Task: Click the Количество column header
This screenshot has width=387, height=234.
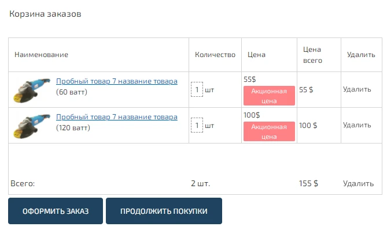Action: click(x=215, y=55)
